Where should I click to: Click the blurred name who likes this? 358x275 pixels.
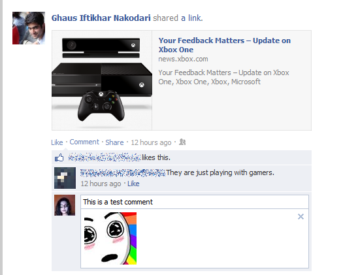click(105, 157)
